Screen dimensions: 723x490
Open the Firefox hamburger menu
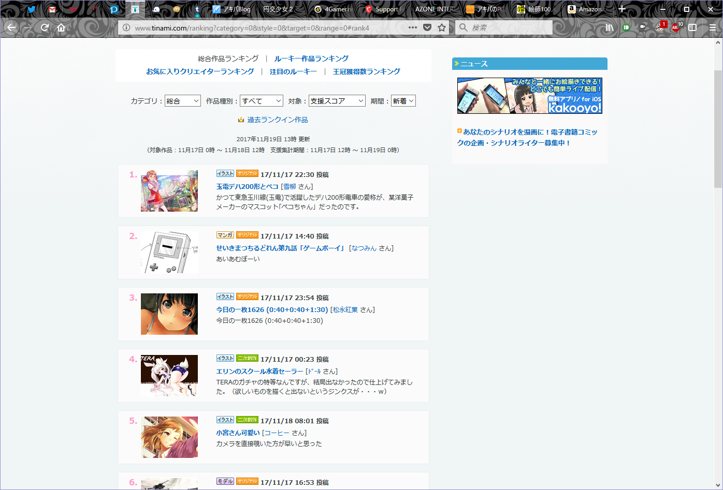[713, 27]
